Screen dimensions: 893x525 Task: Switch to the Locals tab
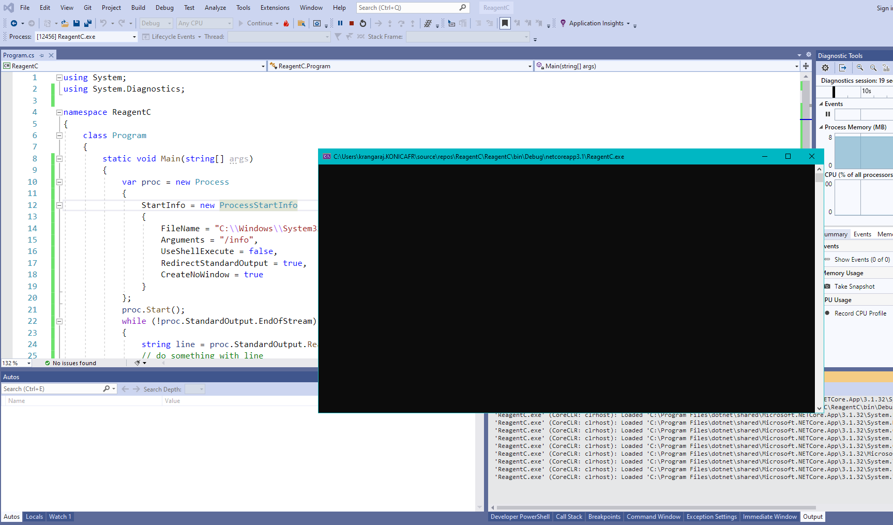(34, 517)
